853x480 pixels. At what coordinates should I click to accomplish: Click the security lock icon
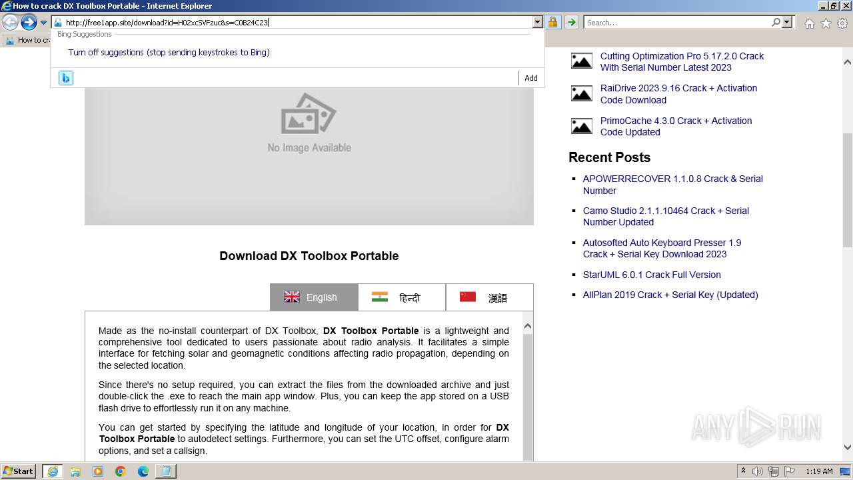pos(553,23)
